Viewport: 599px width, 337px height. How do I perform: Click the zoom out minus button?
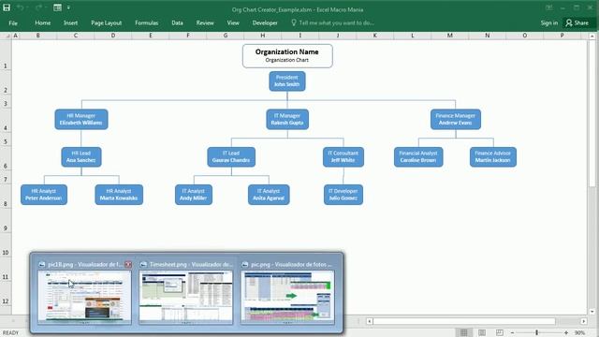click(512, 333)
